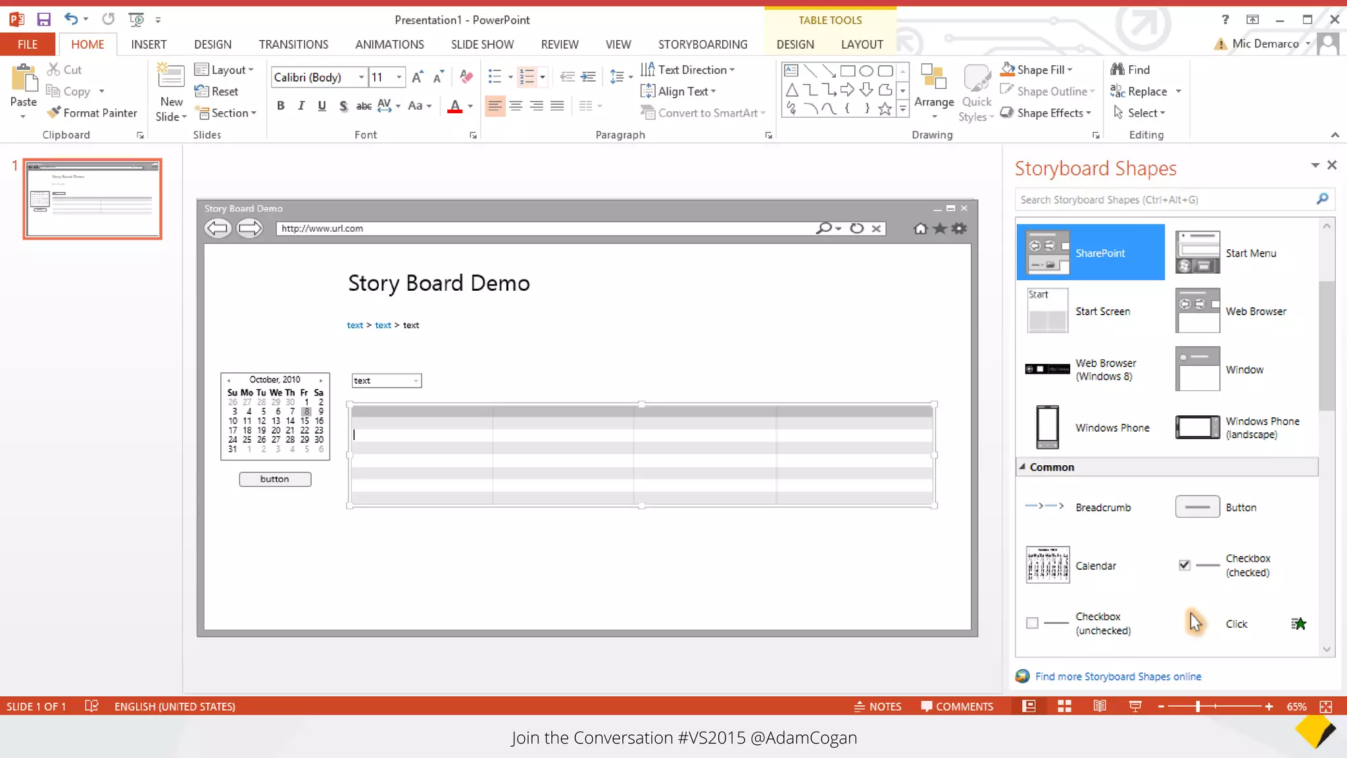The width and height of the screenshot is (1347, 758).
Task: Open the font name dropdown
Action: click(361, 77)
